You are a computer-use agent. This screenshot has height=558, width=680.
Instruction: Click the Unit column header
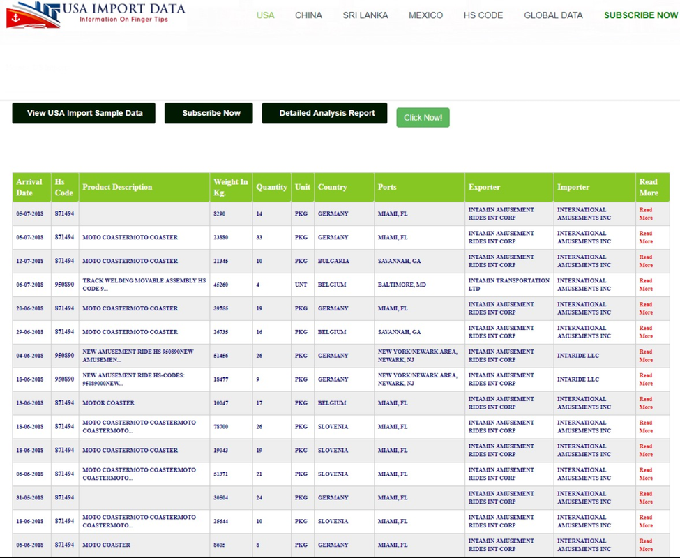pyautogui.click(x=303, y=188)
